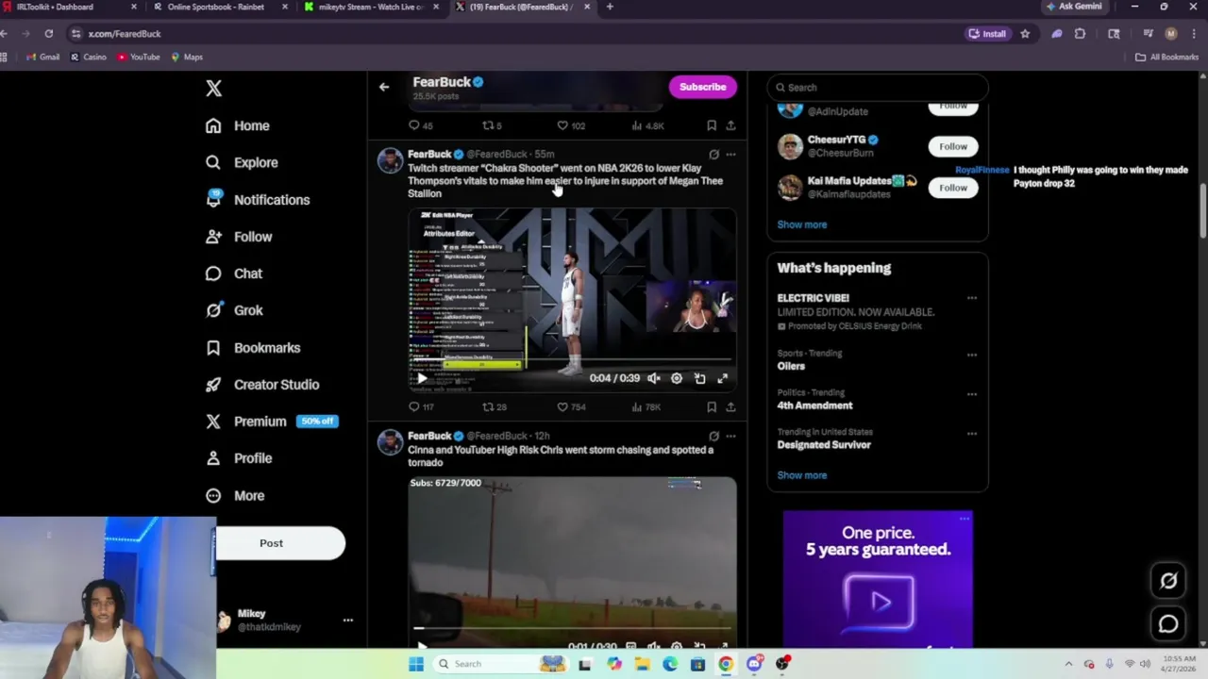Open the Windows Start menu
Viewport: 1208px width, 679px height.
(416, 664)
